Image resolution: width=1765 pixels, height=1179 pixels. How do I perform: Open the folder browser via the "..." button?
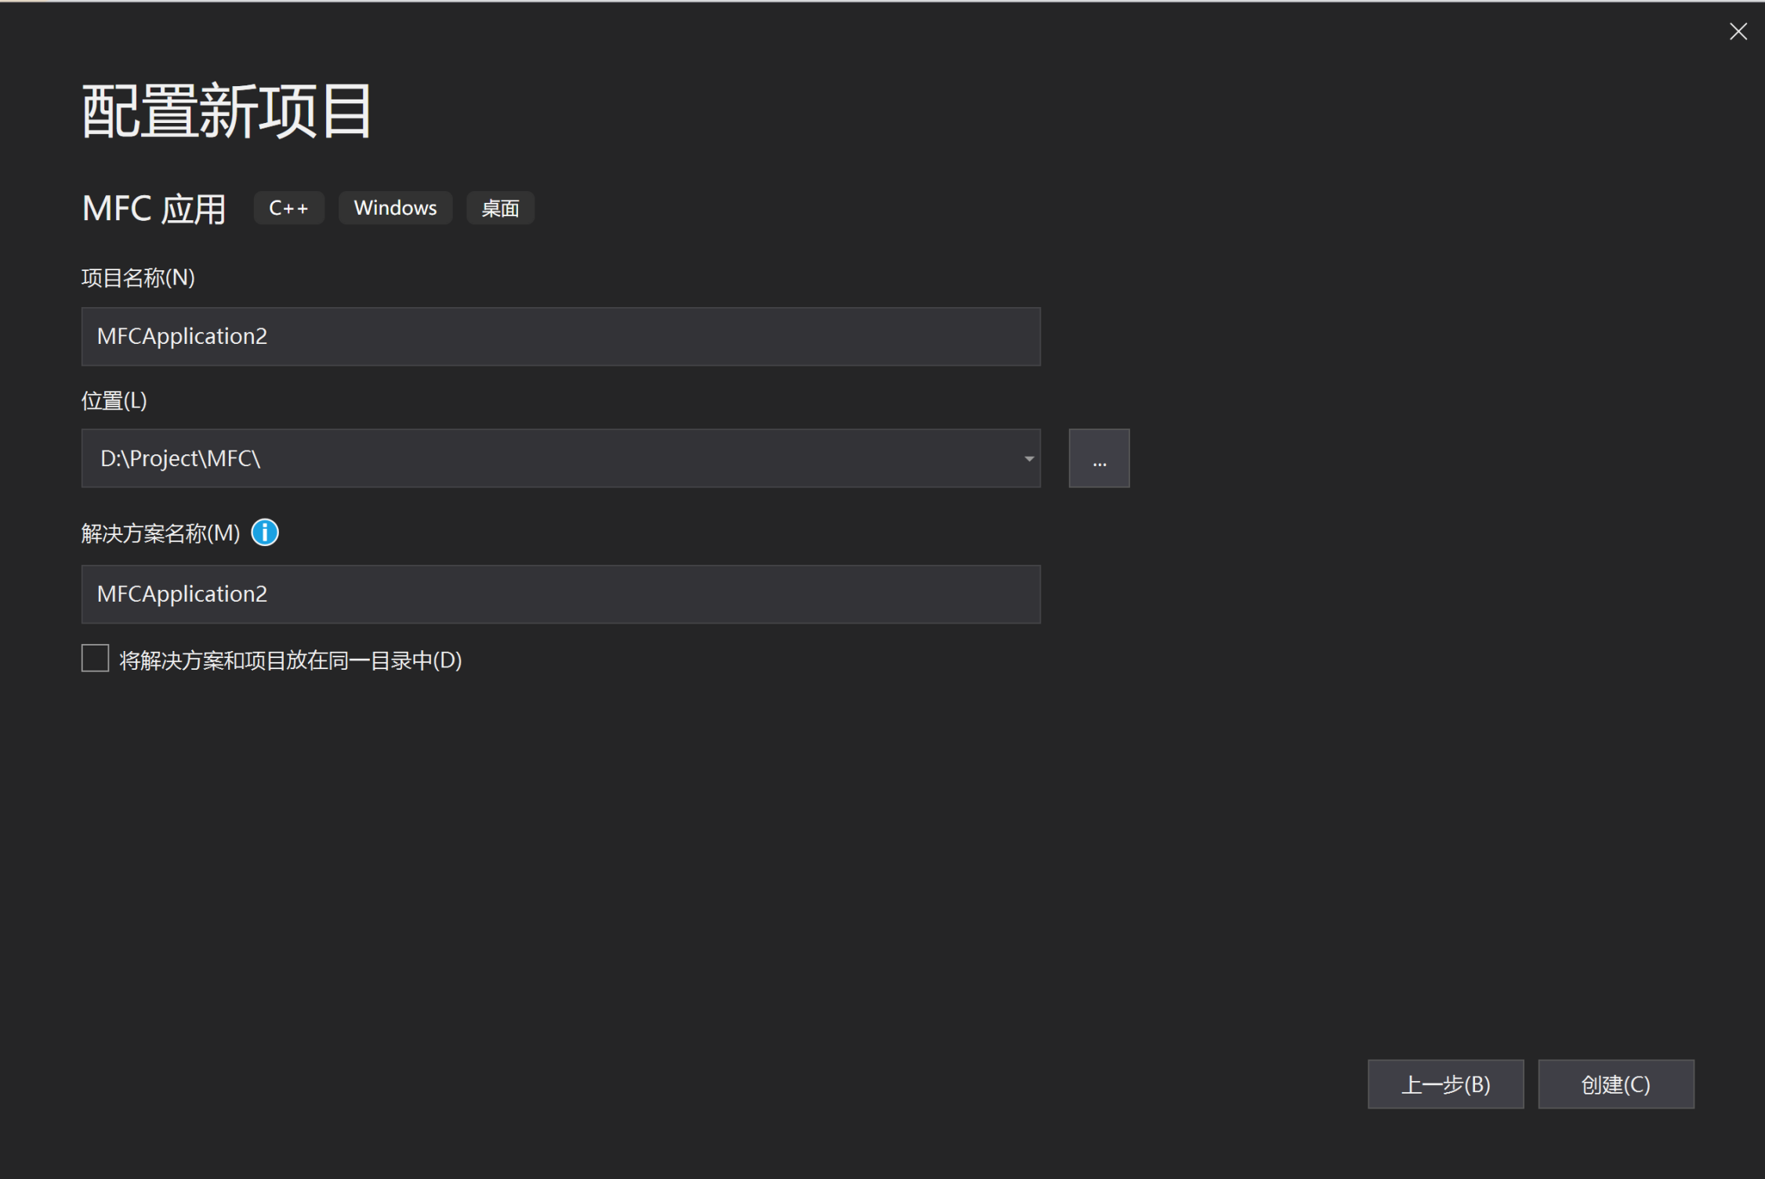[1098, 458]
